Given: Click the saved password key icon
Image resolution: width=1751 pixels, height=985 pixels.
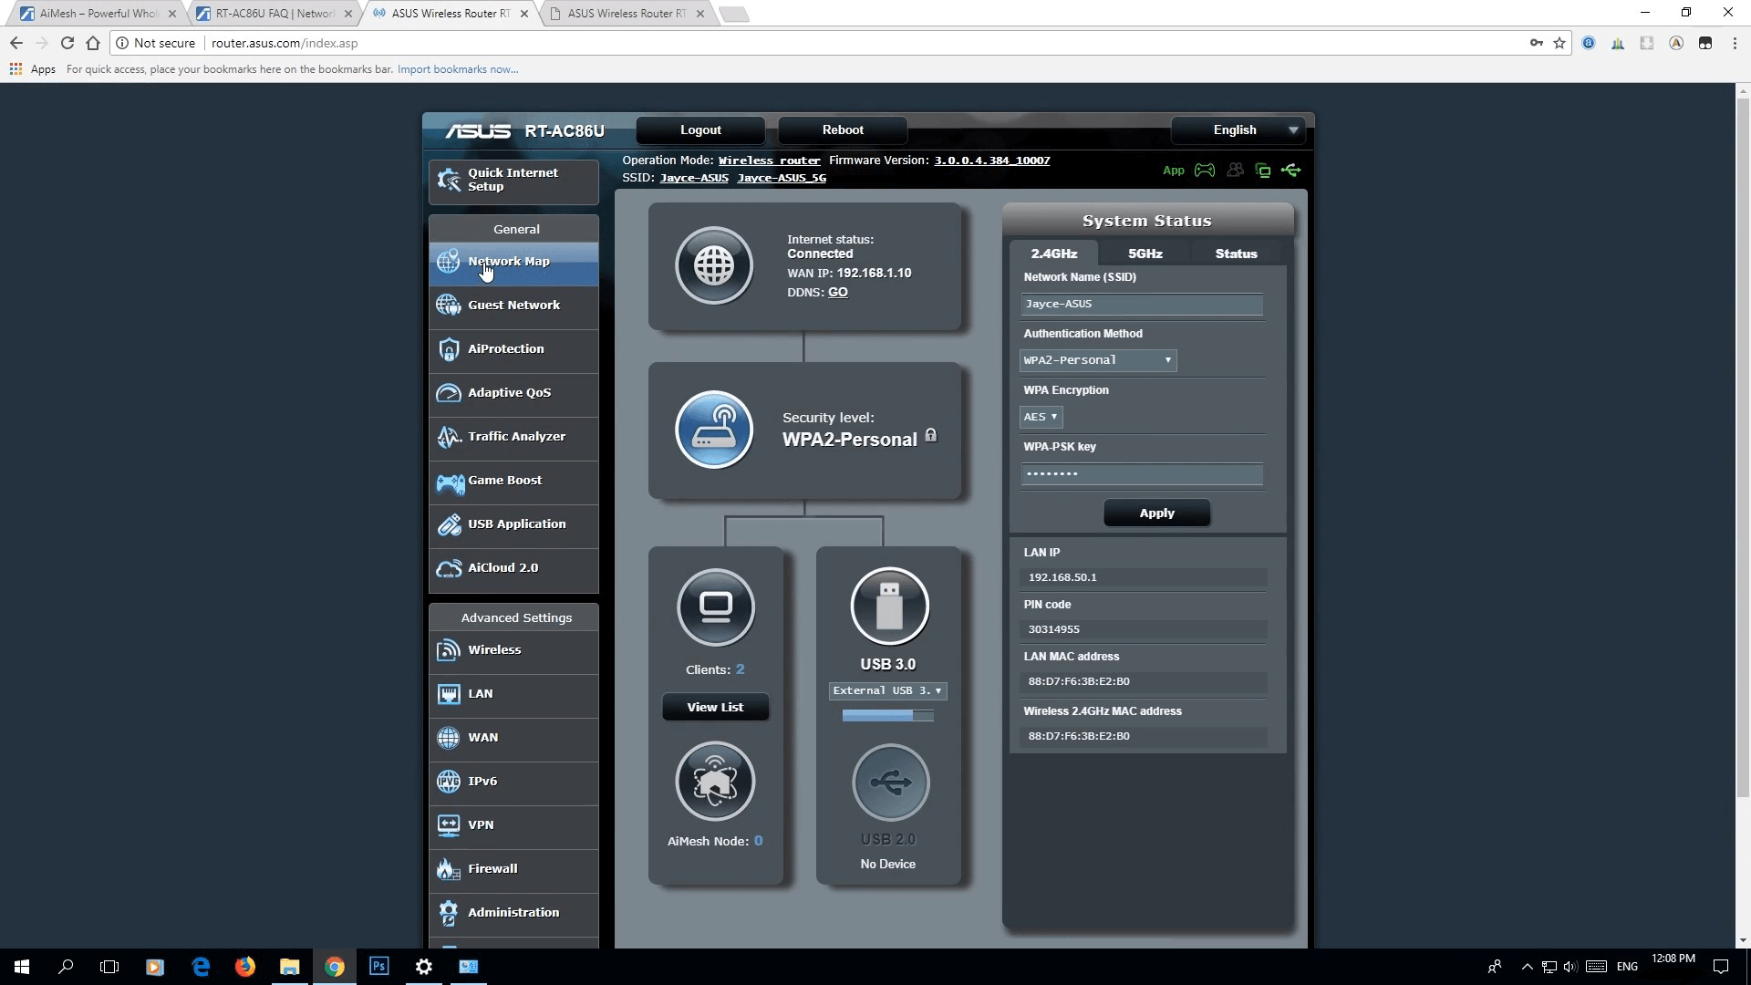Looking at the screenshot, I should point(1537,43).
